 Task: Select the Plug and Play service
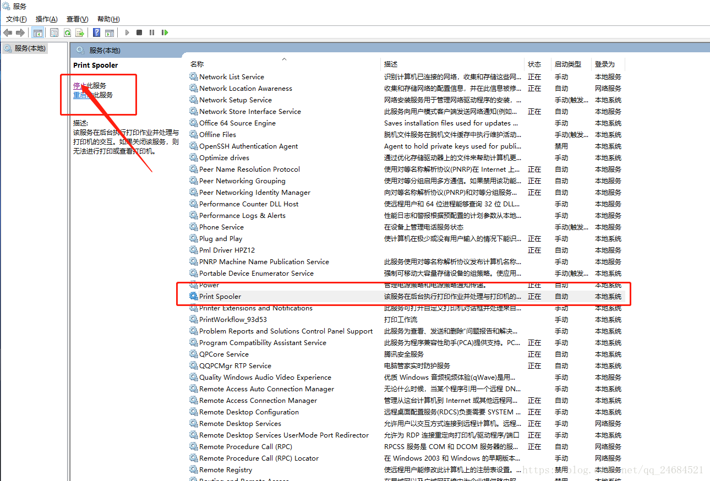click(x=221, y=238)
